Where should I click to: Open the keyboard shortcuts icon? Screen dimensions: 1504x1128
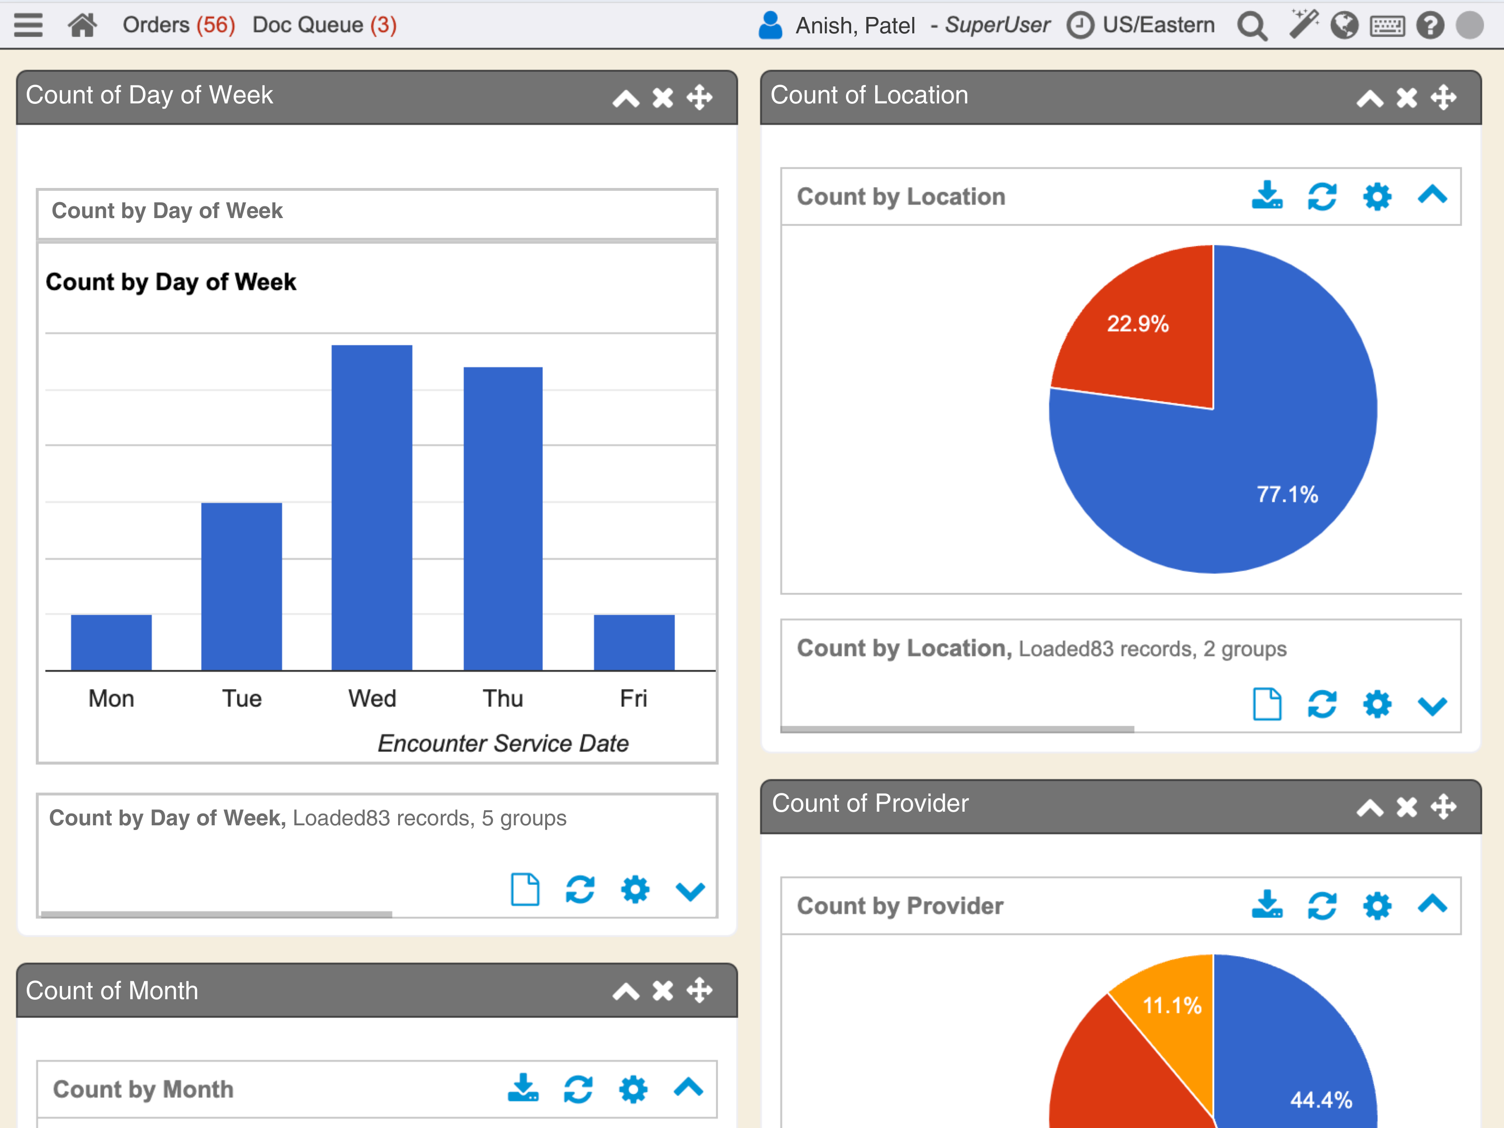(1387, 26)
